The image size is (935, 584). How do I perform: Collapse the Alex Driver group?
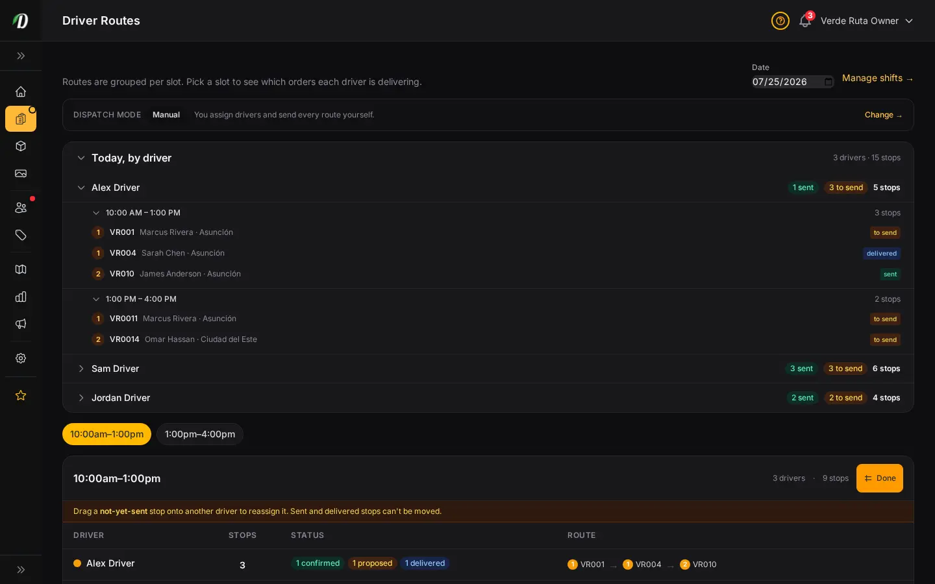tap(81, 188)
